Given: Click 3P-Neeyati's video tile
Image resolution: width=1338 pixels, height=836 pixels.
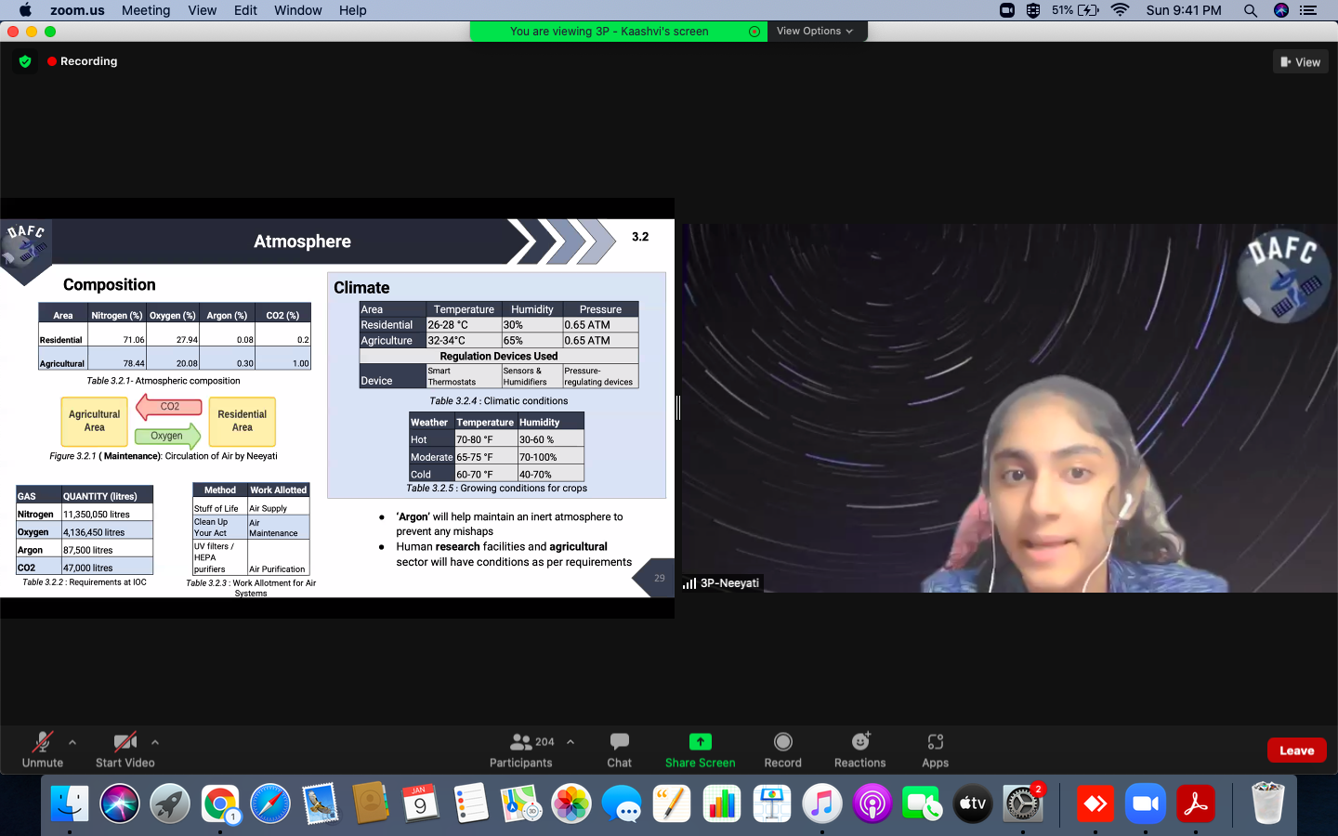Looking at the screenshot, I should click(x=1009, y=409).
